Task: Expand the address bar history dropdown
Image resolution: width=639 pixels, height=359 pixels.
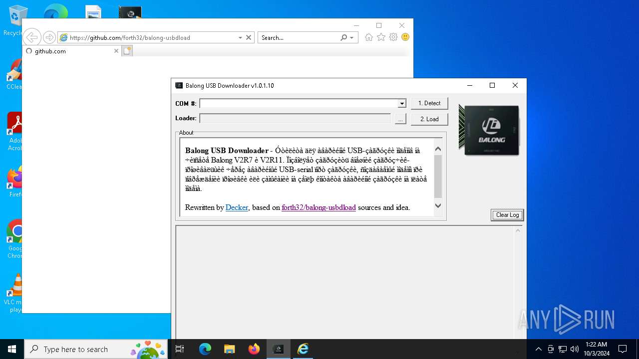Action: coord(240,37)
